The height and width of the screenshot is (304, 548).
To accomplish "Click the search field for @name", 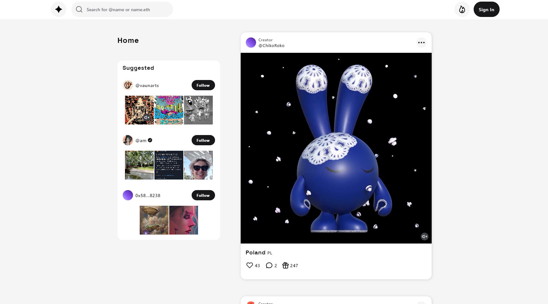I will [122, 9].
